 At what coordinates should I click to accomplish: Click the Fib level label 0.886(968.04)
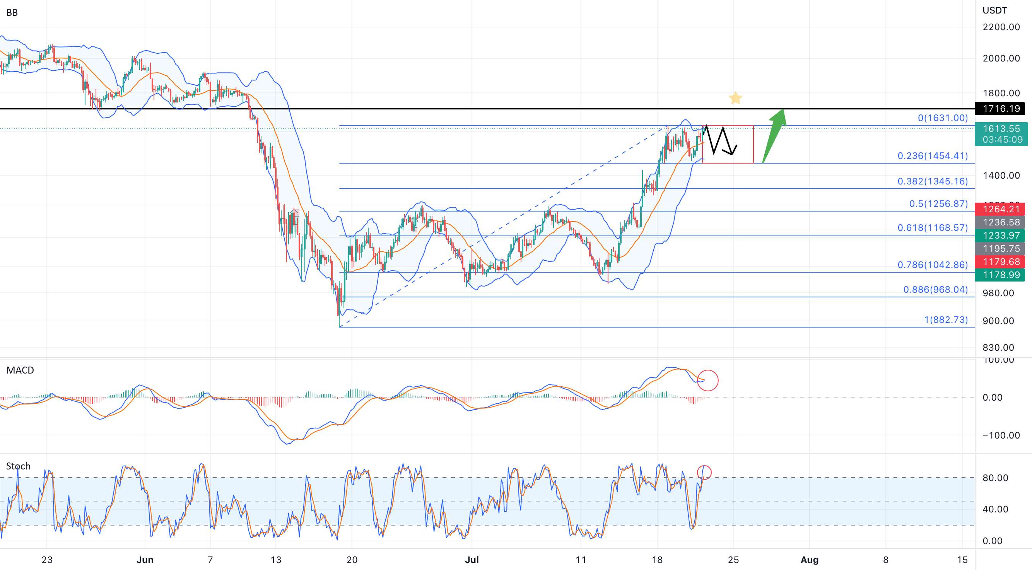click(x=935, y=290)
